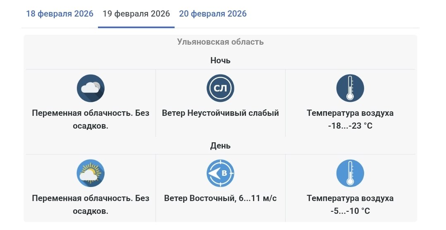Click day temperature -5...-10 °C text
This screenshot has height=230, width=446.
[350, 211]
